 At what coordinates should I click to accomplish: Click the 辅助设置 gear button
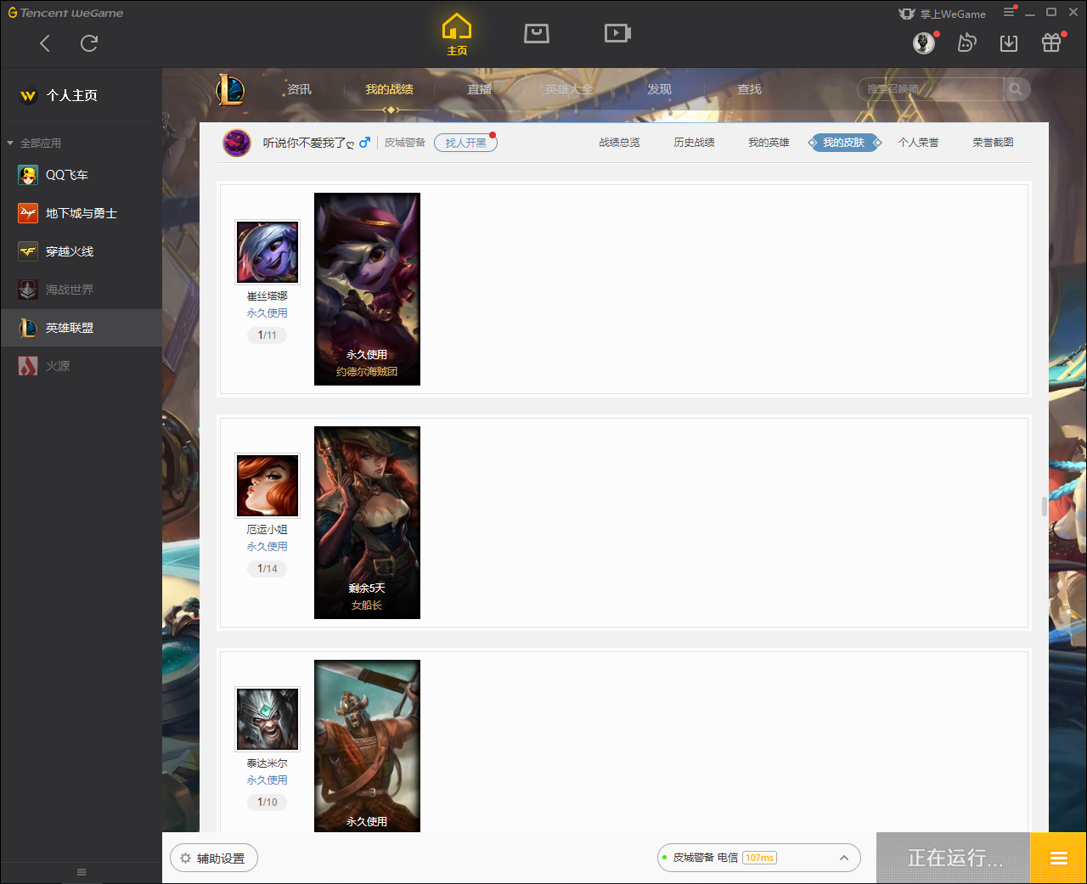point(214,859)
